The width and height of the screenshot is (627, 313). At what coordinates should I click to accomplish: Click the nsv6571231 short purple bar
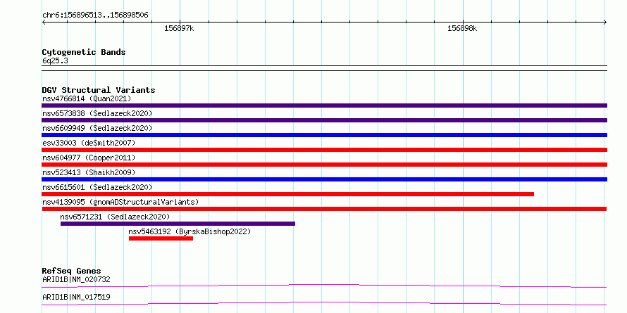[x=178, y=224]
